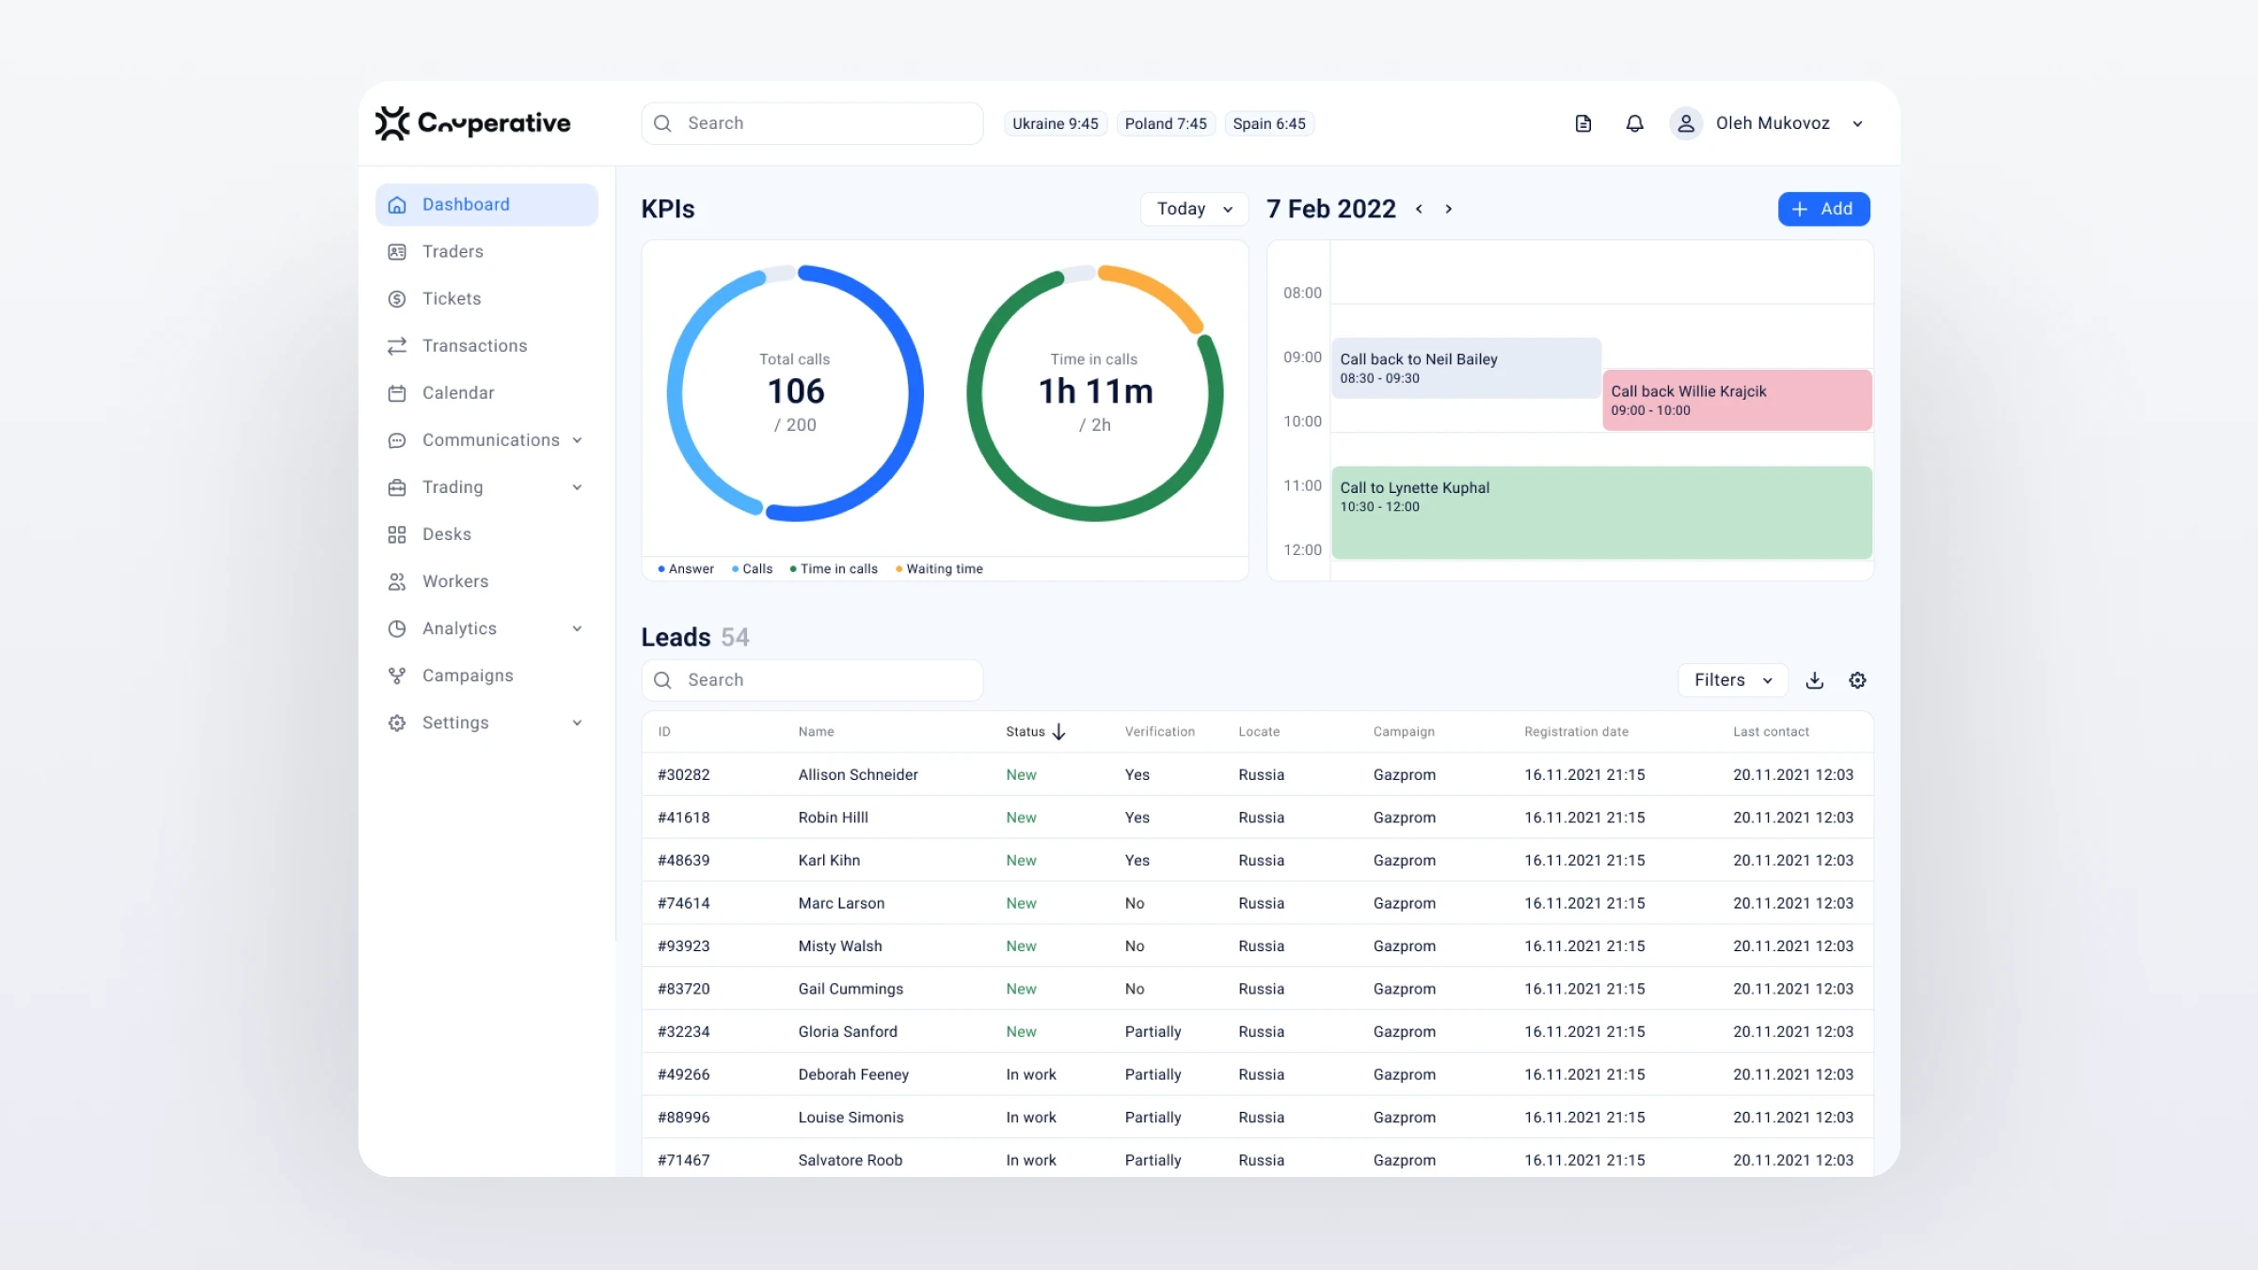Open the document icon in header
Image resolution: width=2258 pixels, height=1270 pixels.
pyautogui.click(x=1583, y=123)
